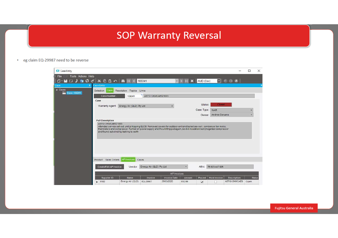The height and width of the screenshot is (238, 338).
Task: Click the Create/Edit AP Invoice button
Action: (x=110, y=167)
